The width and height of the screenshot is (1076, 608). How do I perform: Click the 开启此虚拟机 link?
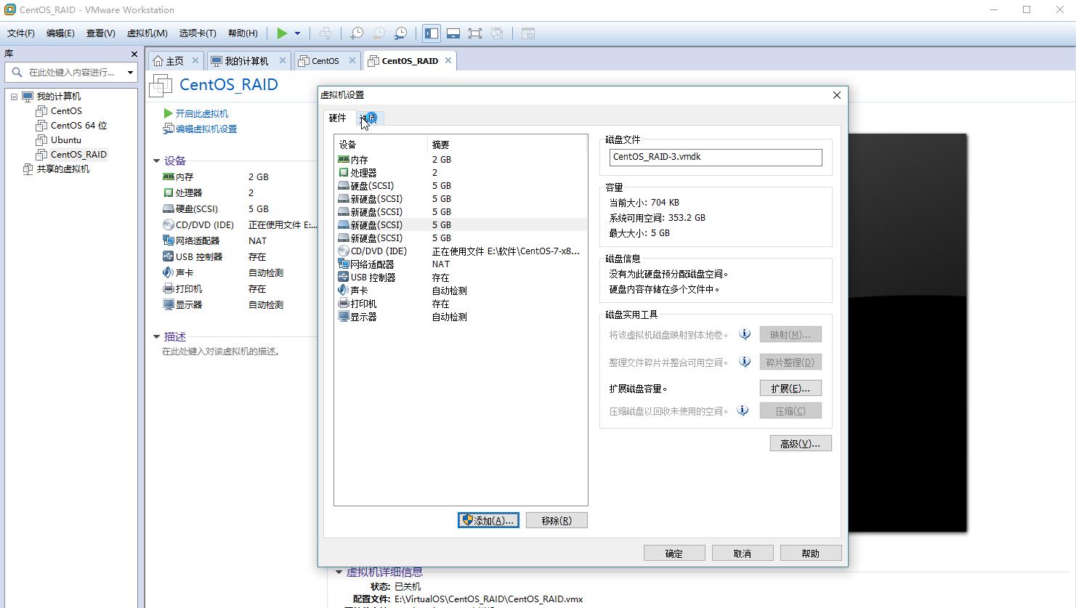tap(202, 113)
